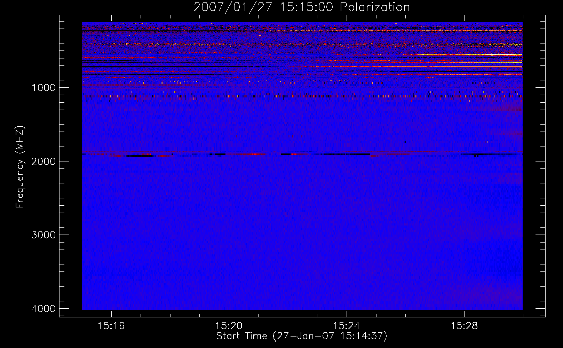Image resolution: width=563 pixels, height=348 pixels.
Task: Click the 15:28 time tick label
Action: point(465,326)
